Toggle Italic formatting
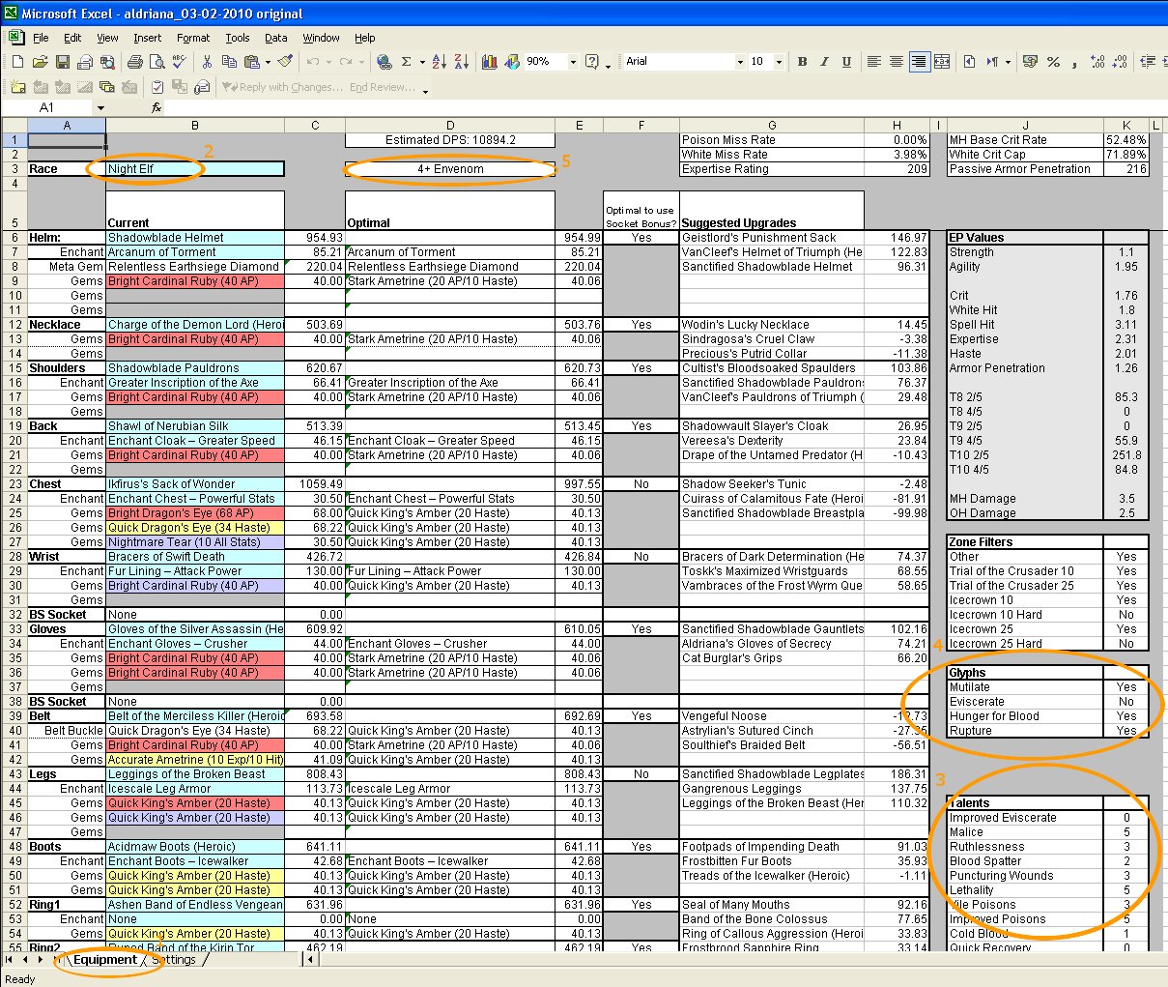 click(824, 62)
